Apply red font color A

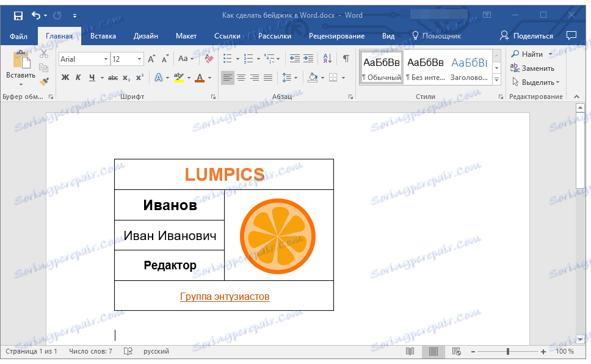pos(200,78)
